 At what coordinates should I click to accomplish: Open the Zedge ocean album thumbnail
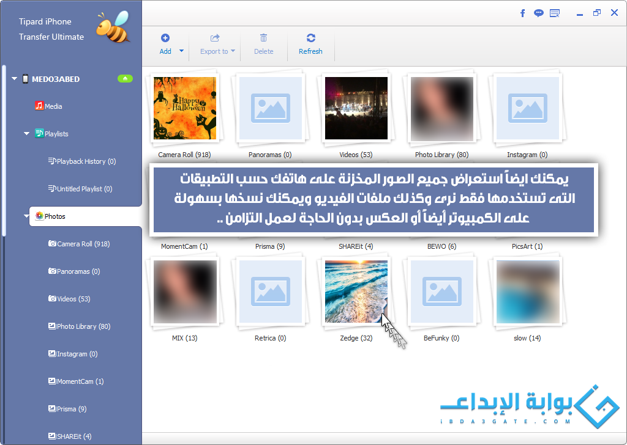click(356, 292)
